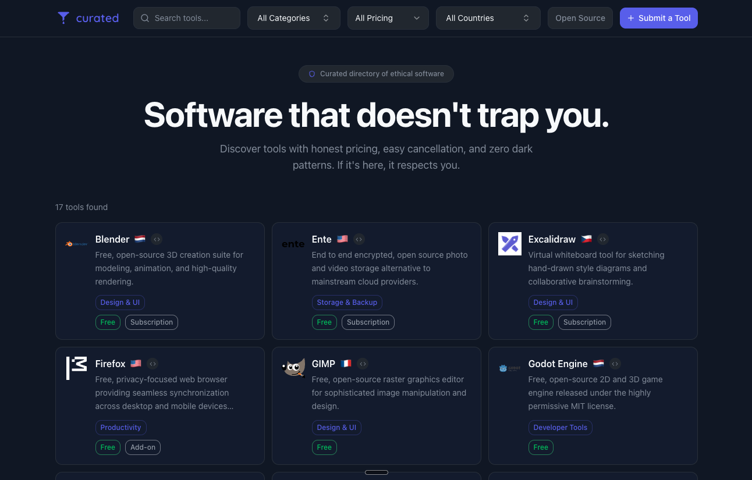The width and height of the screenshot is (752, 480).
Task: Click the Add-on pricing badge on Firefox
Action: pos(143,447)
